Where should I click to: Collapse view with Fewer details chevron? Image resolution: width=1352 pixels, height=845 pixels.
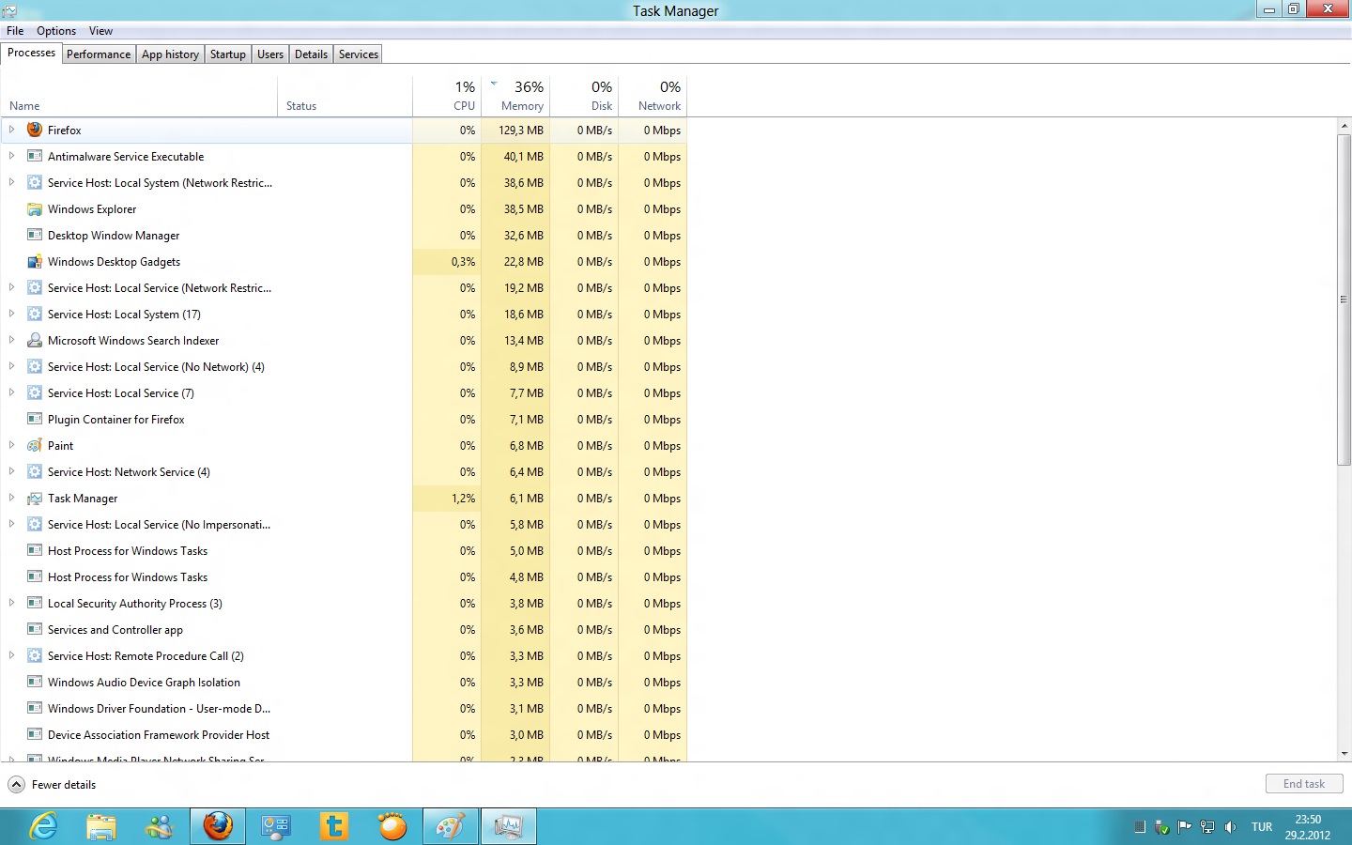(16, 784)
